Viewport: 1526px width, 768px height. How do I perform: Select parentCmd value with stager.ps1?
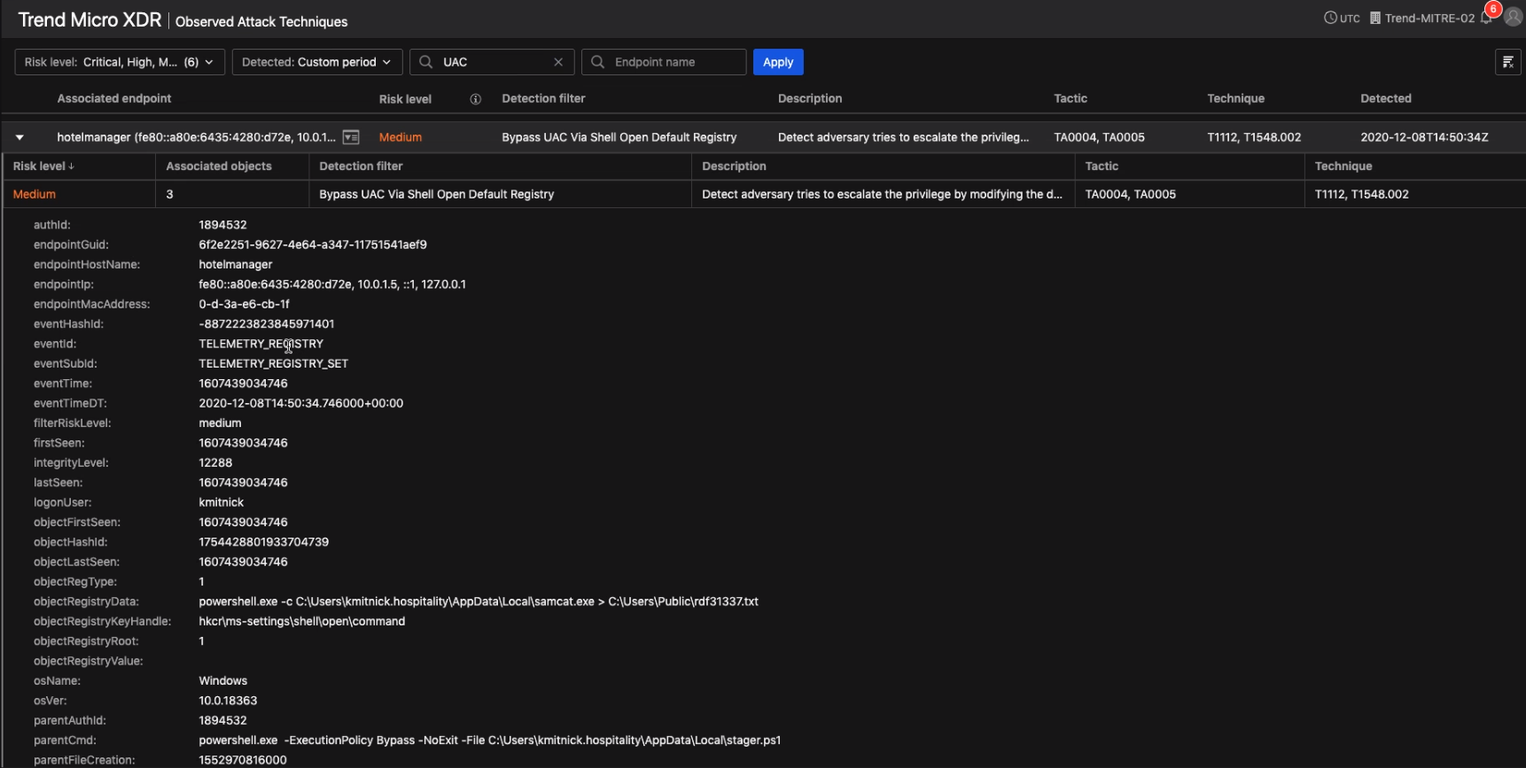pyautogui.click(x=489, y=741)
